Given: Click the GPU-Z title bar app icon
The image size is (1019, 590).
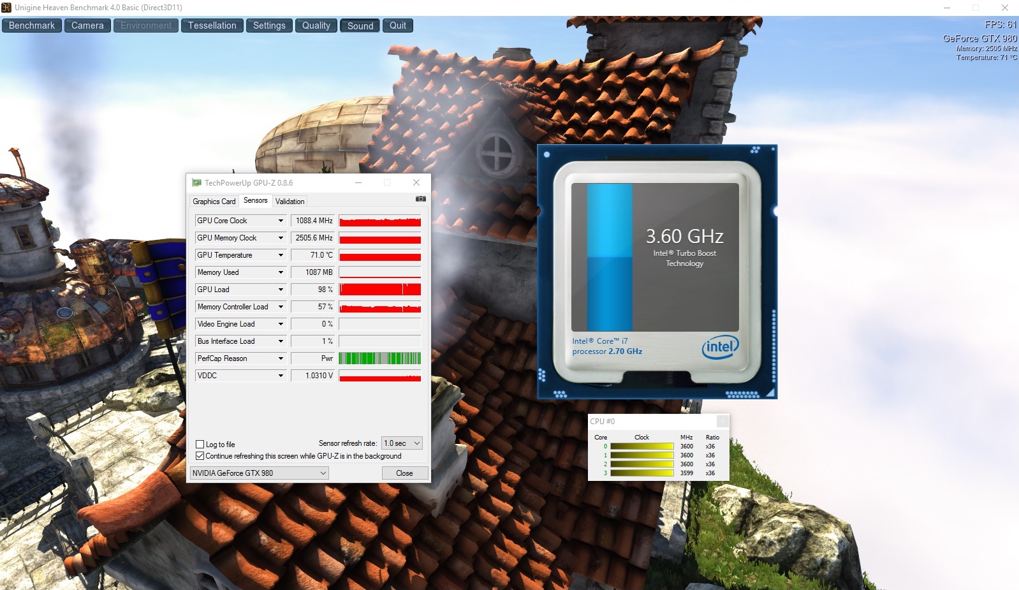Looking at the screenshot, I should (x=197, y=183).
